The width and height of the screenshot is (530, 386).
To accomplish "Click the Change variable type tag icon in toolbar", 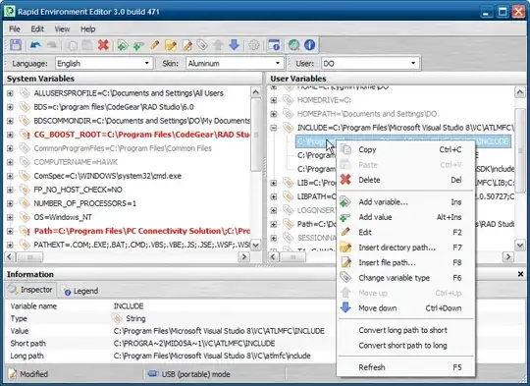I will pos(202,45).
